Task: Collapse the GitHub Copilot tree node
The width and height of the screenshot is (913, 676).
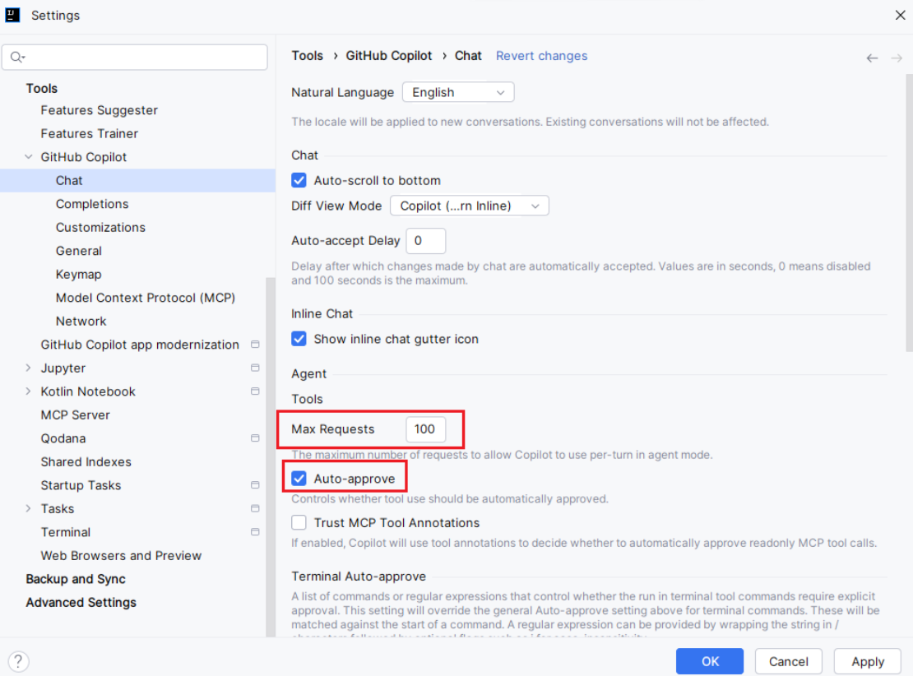Action: [x=29, y=157]
